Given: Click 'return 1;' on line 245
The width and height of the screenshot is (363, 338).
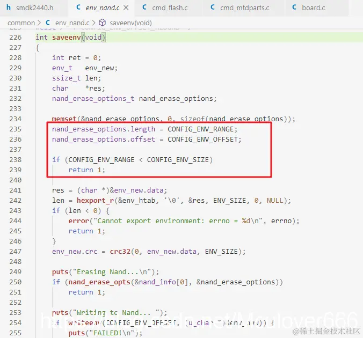Looking at the screenshot, I should (x=87, y=231).
